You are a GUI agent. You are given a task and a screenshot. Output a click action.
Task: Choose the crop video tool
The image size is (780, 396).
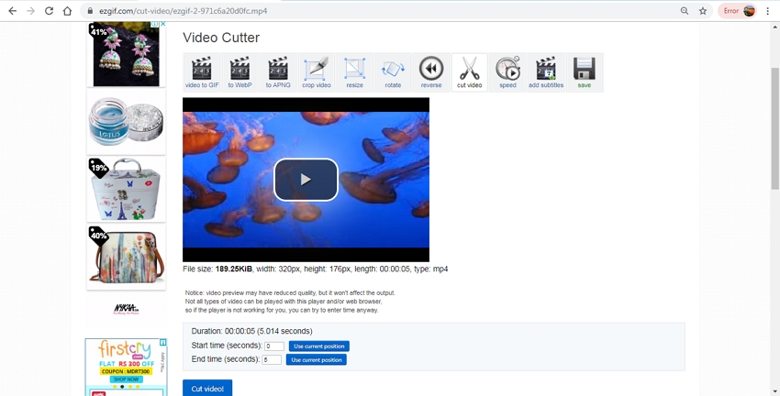(x=316, y=71)
